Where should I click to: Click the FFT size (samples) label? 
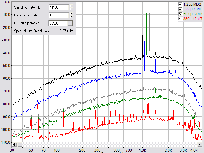(x=27, y=23)
